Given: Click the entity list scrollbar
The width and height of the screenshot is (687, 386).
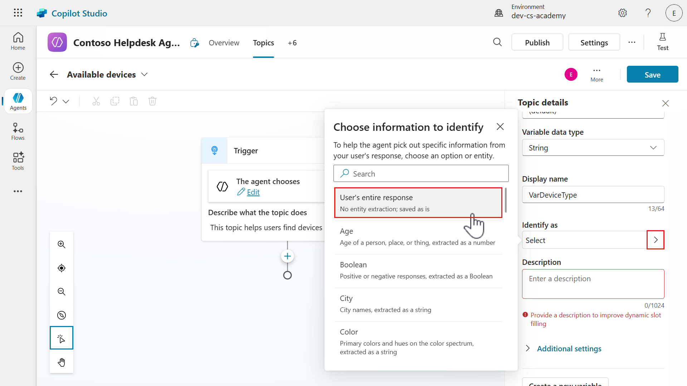Looking at the screenshot, I should (x=506, y=200).
